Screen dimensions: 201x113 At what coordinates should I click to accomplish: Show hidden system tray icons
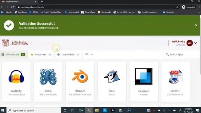(x=154, y=110)
